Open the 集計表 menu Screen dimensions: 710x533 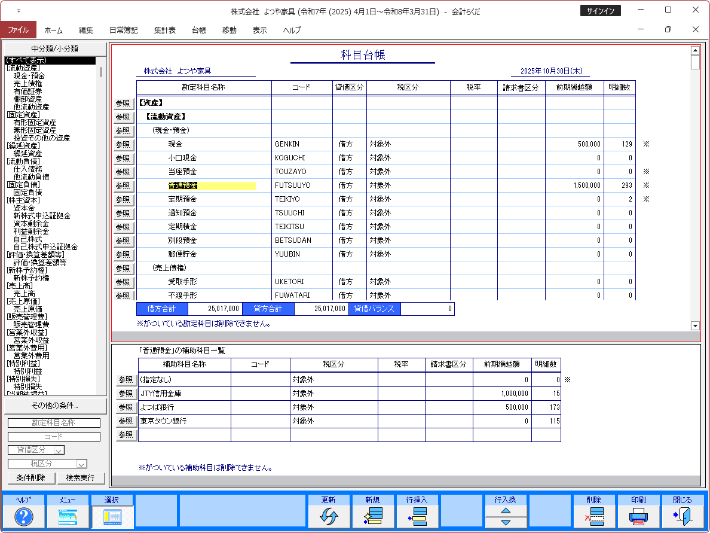click(x=164, y=30)
